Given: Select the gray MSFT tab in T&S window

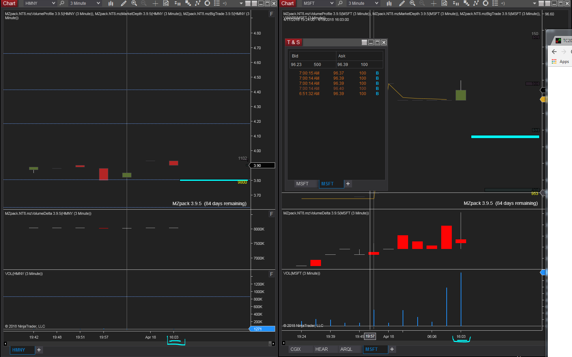Looking at the screenshot, I should 306,184.
